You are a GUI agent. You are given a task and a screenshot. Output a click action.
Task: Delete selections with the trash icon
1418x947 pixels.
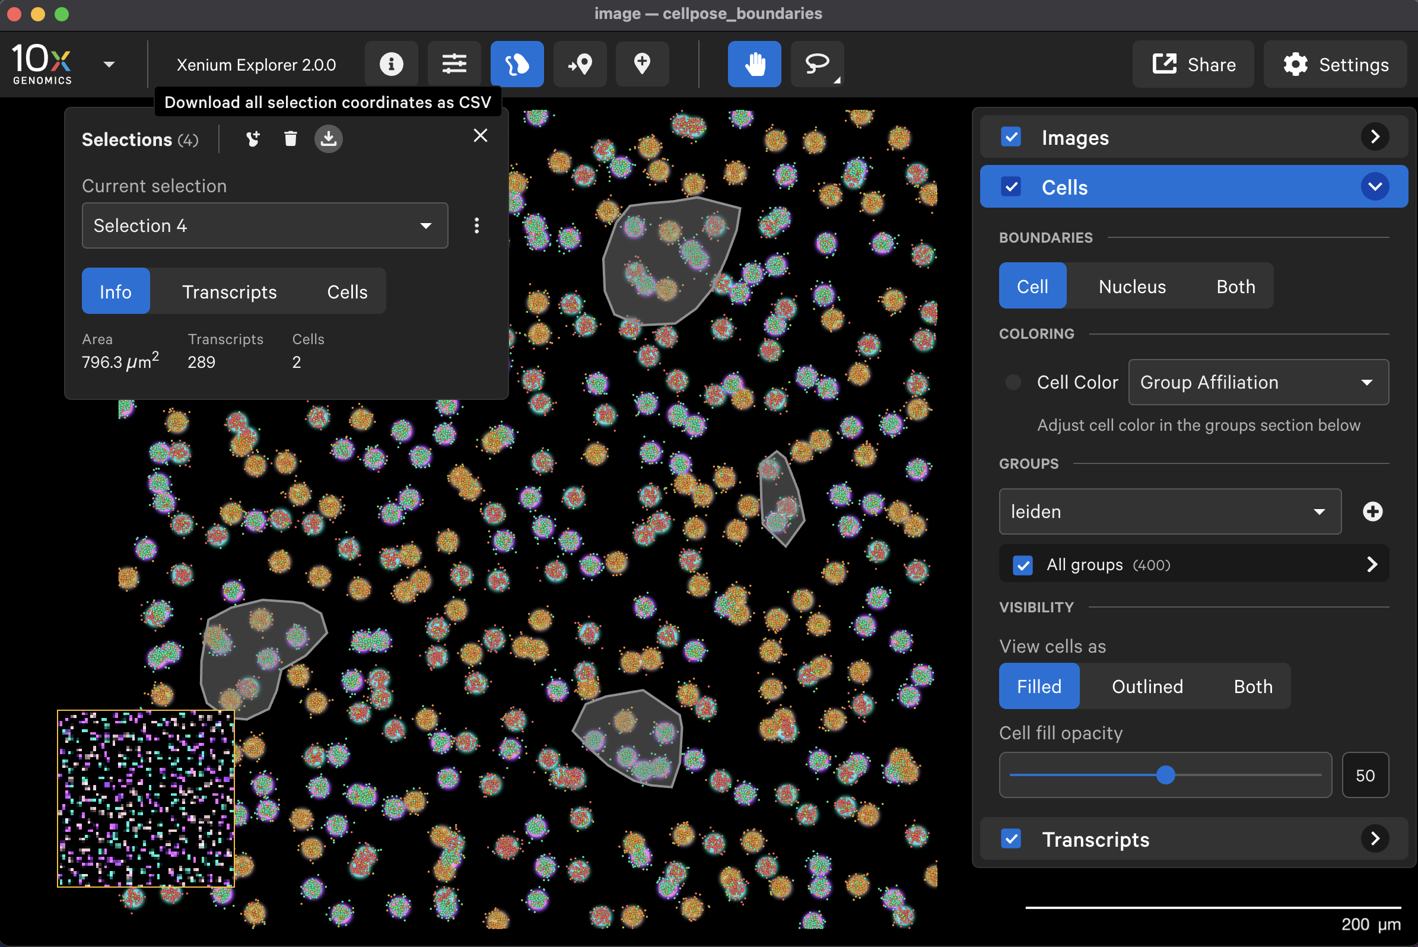(291, 139)
